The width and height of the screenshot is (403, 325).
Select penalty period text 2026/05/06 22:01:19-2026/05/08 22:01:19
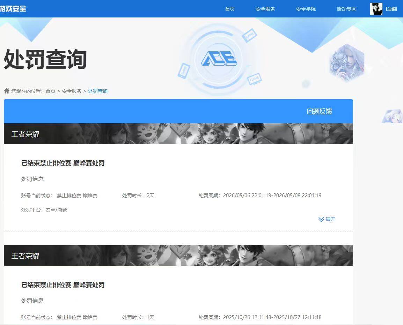point(272,195)
